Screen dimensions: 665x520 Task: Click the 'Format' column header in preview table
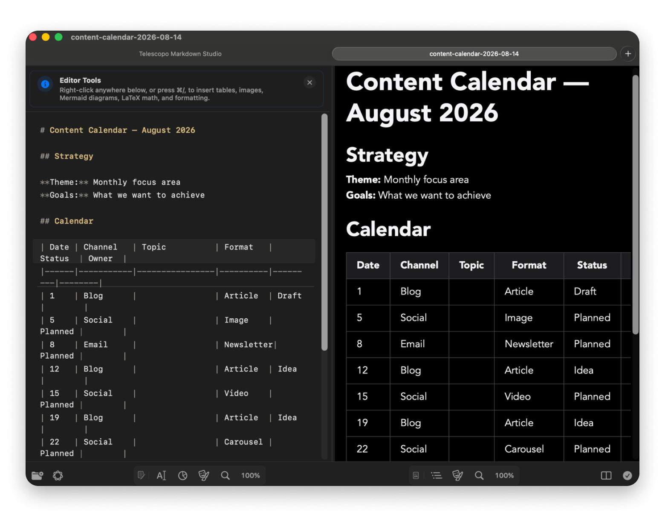529,265
